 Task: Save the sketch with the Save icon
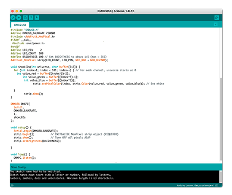pyautogui.click(x=37, y=18)
